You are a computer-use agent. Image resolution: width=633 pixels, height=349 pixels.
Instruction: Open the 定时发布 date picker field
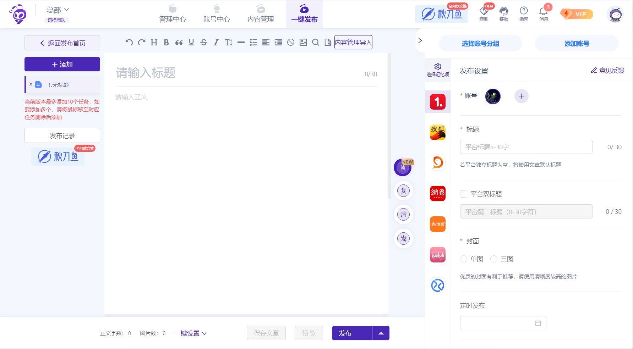click(503, 323)
